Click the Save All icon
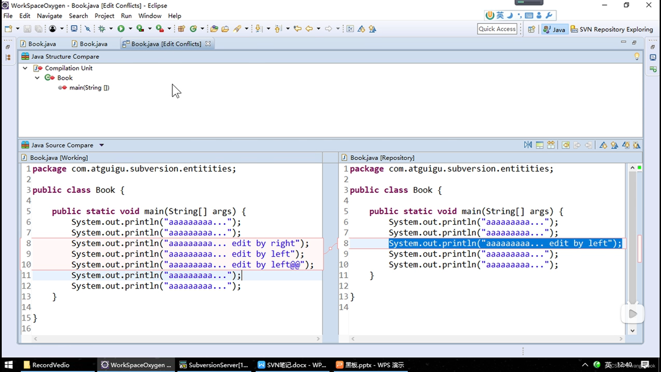661x372 pixels. (39, 29)
